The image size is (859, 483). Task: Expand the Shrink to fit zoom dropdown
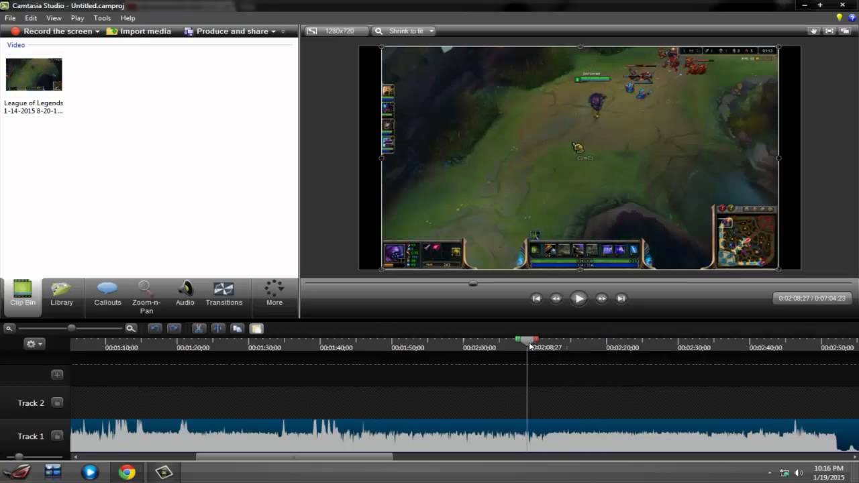(431, 31)
